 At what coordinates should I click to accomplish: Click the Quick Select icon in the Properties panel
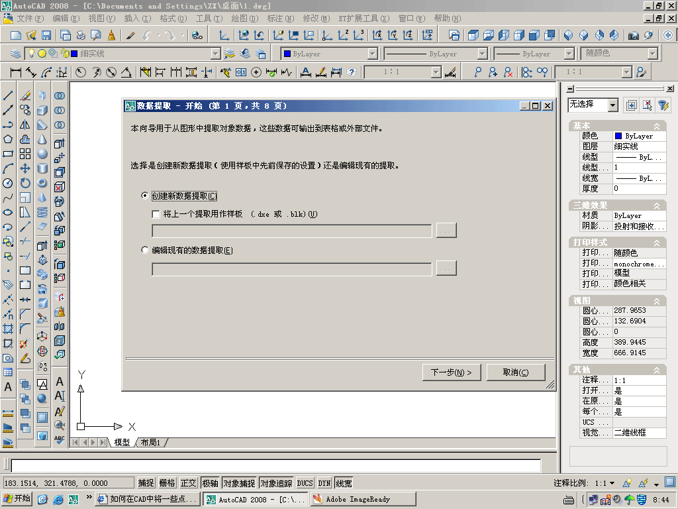tap(663, 105)
